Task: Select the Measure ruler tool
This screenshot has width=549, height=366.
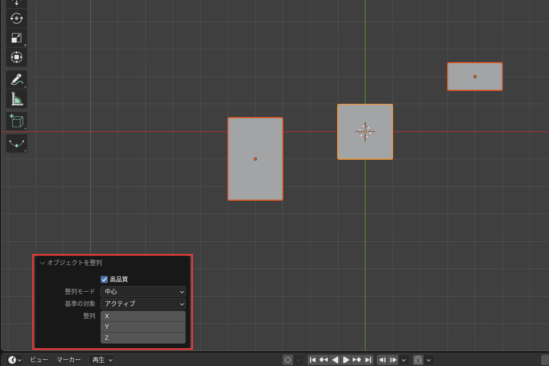Action: pyautogui.click(x=17, y=99)
